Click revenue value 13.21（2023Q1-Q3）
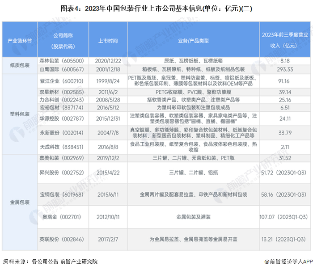This screenshot has height=270, width=313. 283,239
